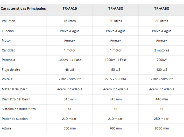
Task: Click the Volumen row label
Action: pyautogui.click(x=9, y=21)
